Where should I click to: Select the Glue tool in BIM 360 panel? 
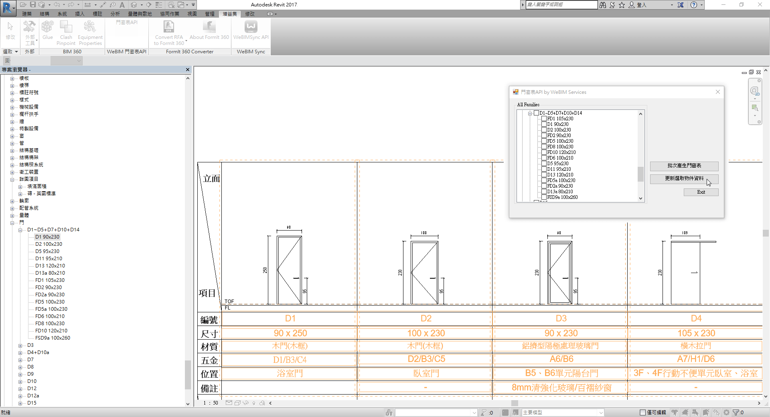(47, 32)
